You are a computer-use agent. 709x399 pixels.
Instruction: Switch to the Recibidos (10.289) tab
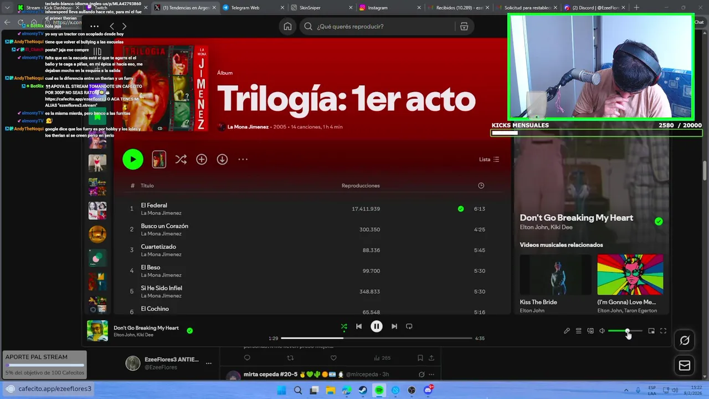coord(459,8)
